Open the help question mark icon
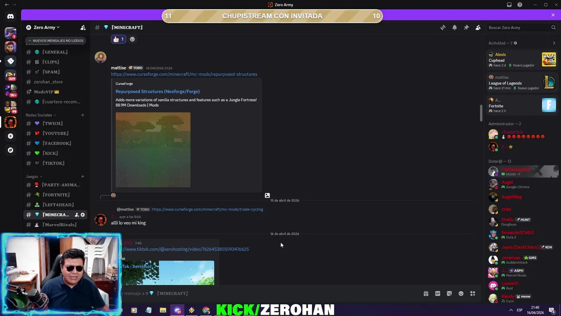This screenshot has width=561, height=316. (520, 5)
